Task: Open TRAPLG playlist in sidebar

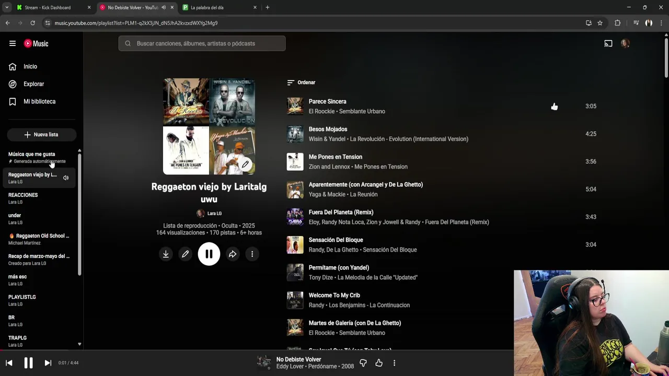Action: tap(39, 340)
